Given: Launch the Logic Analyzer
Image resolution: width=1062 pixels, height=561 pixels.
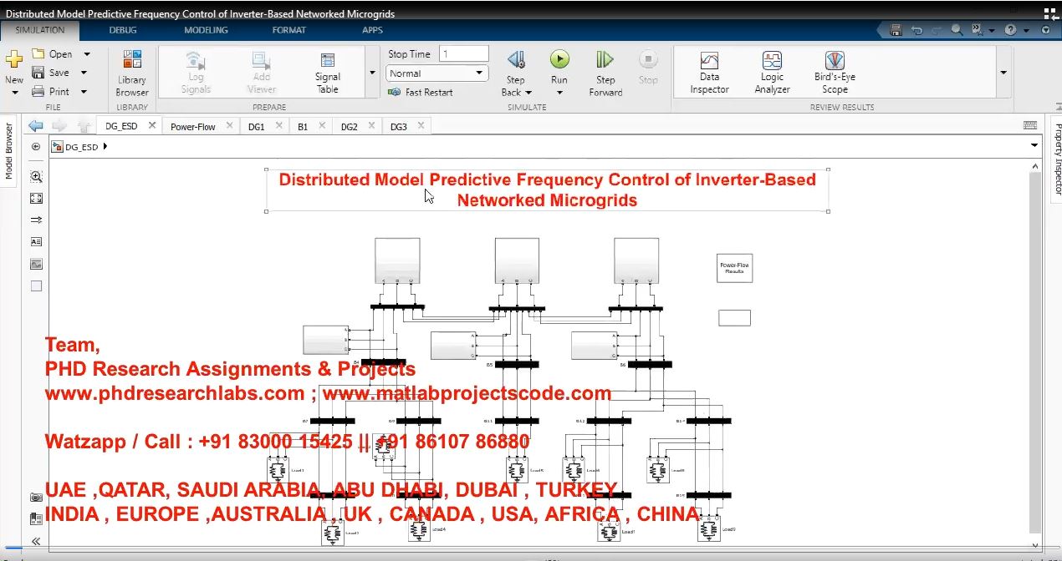Looking at the screenshot, I should click(x=772, y=72).
